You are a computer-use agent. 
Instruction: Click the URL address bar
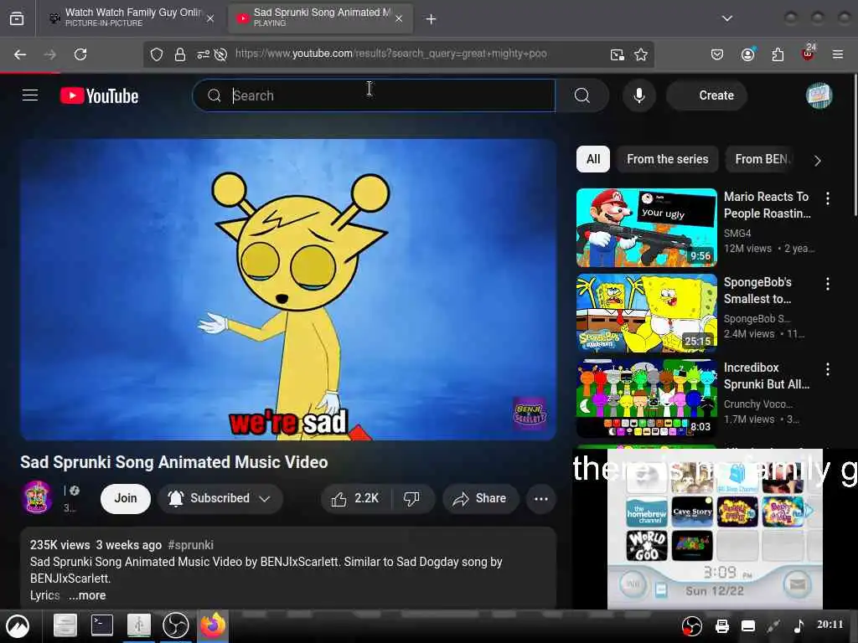pos(390,54)
